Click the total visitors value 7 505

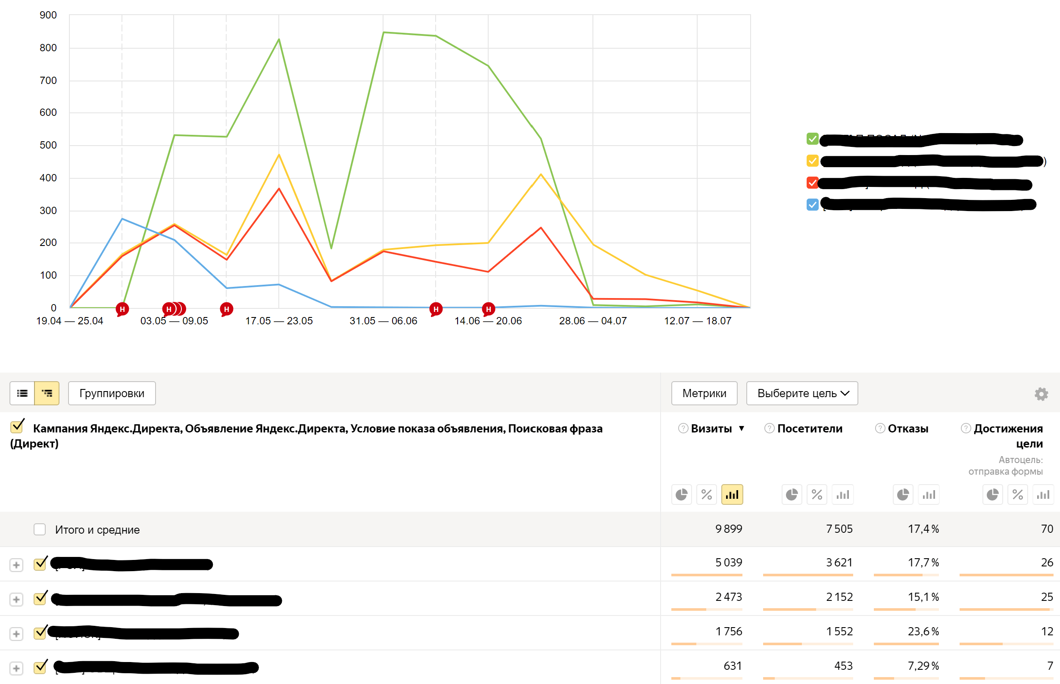(x=839, y=529)
